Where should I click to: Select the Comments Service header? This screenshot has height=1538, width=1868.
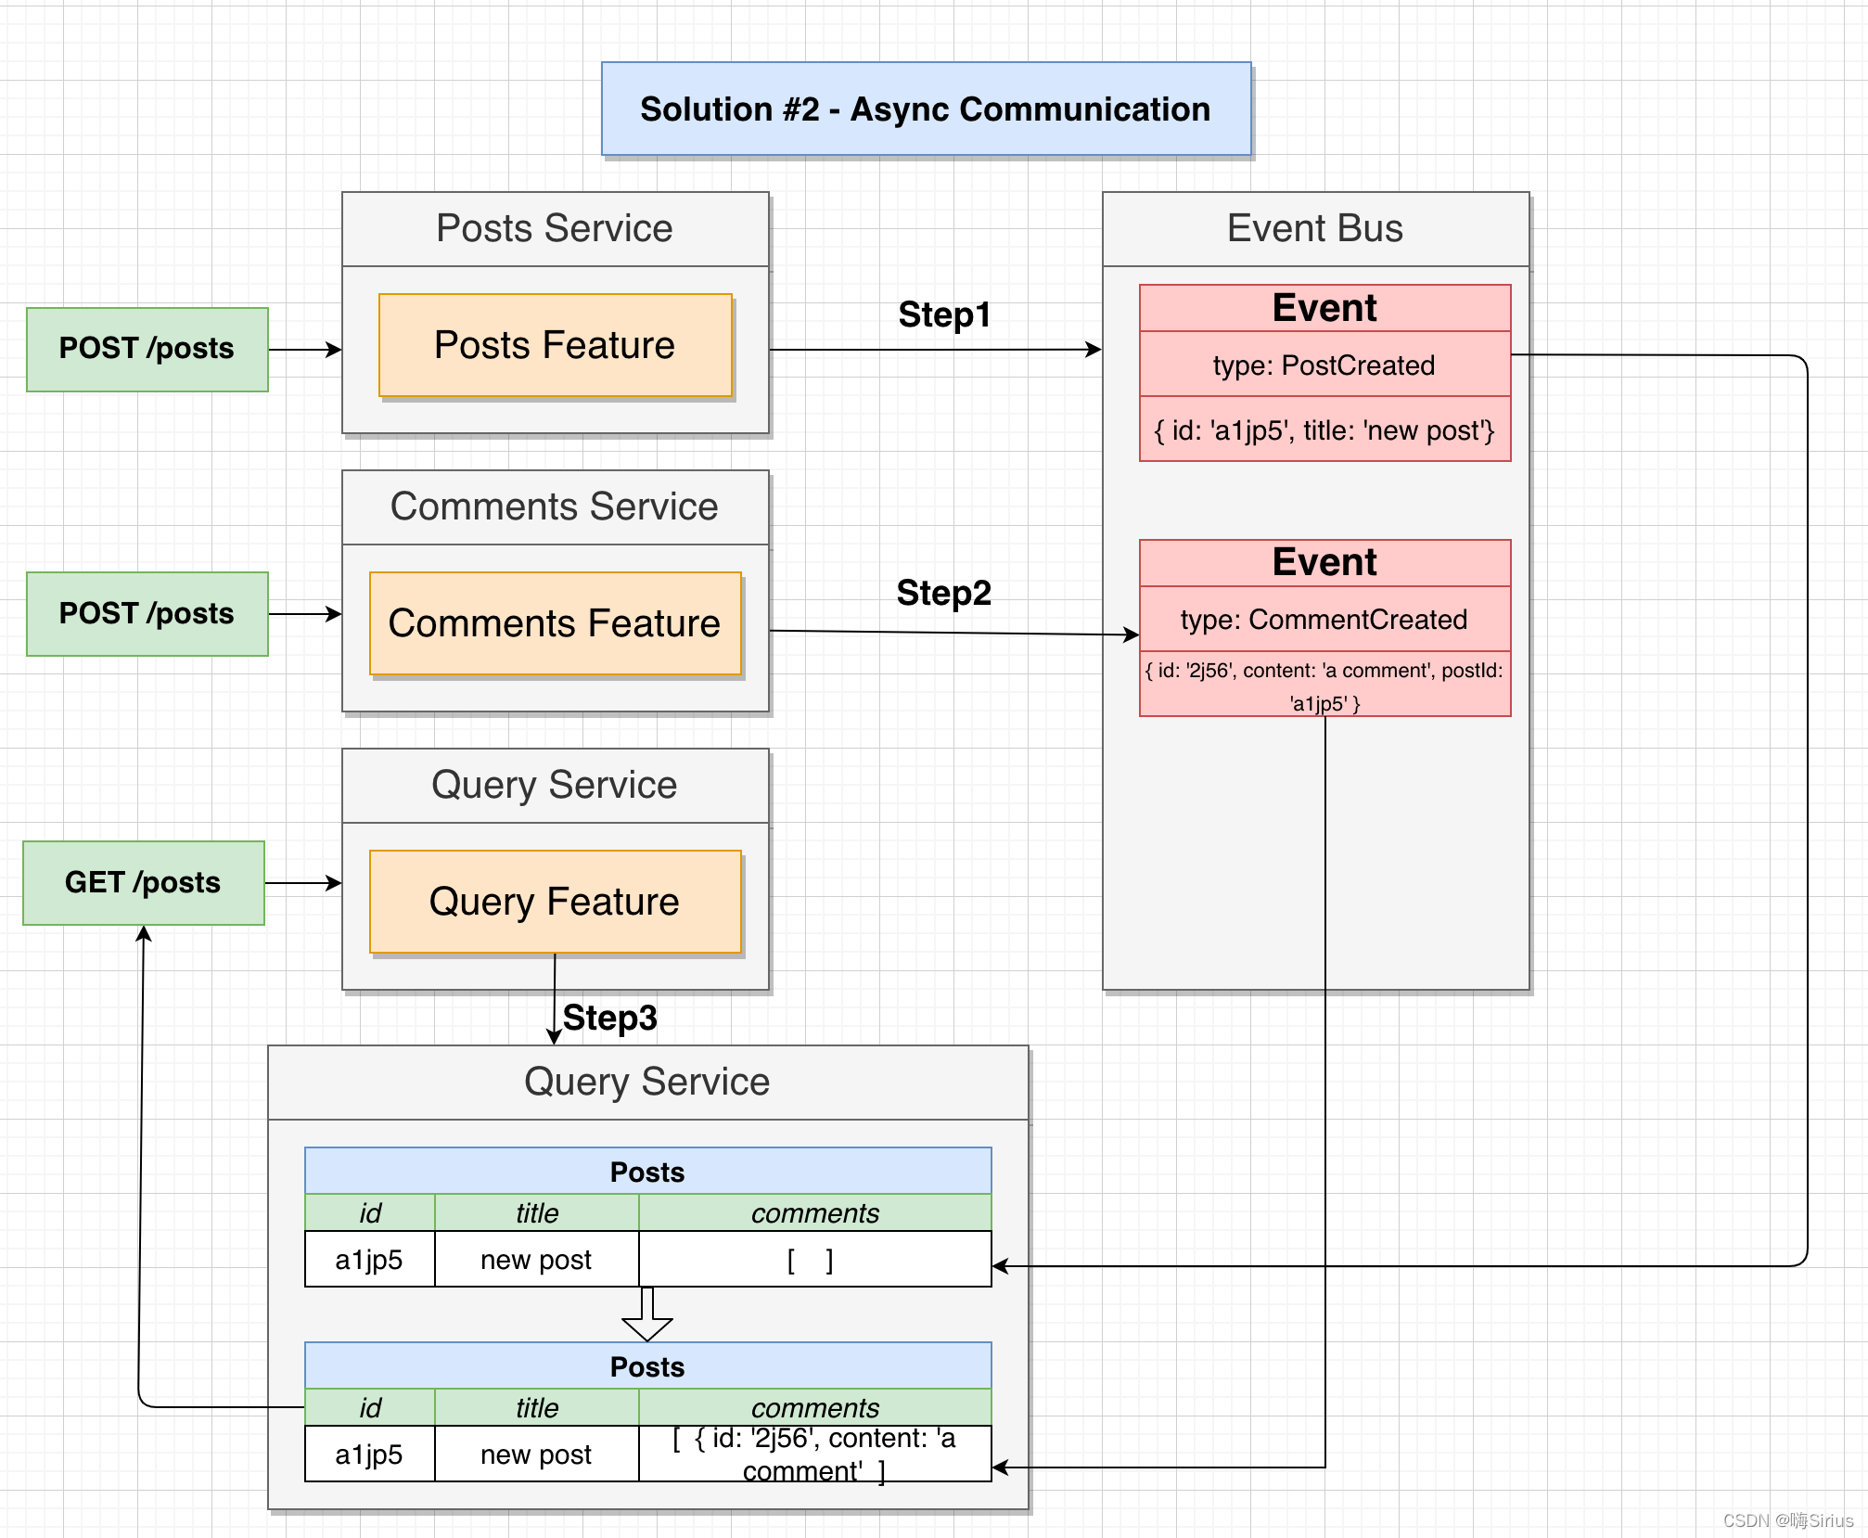pyautogui.click(x=555, y=506)
